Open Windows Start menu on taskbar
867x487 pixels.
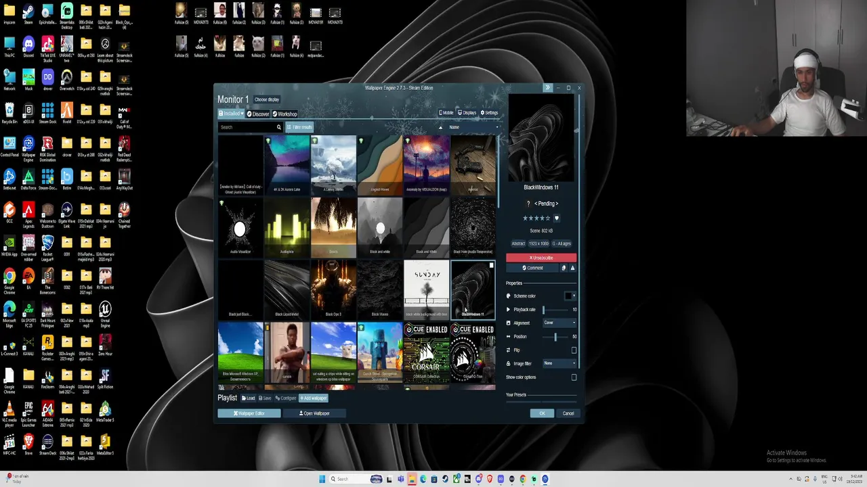(322, 479)
